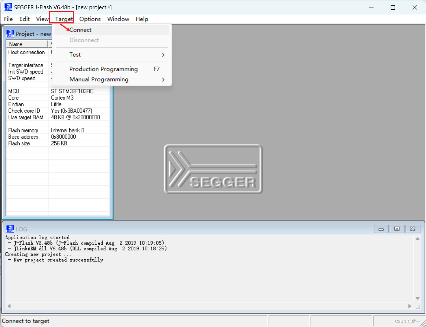
Task: Expand the Test submenu
Action: [x=75, y=54]
